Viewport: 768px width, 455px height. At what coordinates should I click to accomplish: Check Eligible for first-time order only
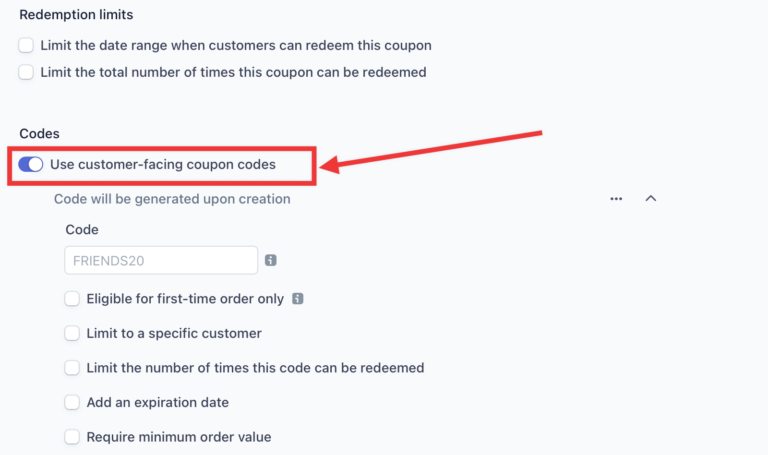click(72, 299)
